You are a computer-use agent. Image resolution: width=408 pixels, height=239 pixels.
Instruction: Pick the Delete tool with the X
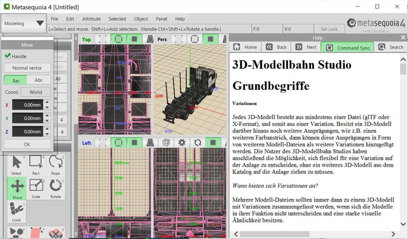[x=55, y=232]
